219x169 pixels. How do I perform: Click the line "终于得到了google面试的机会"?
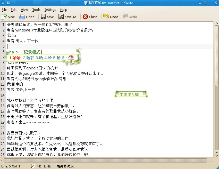(32, 68)
